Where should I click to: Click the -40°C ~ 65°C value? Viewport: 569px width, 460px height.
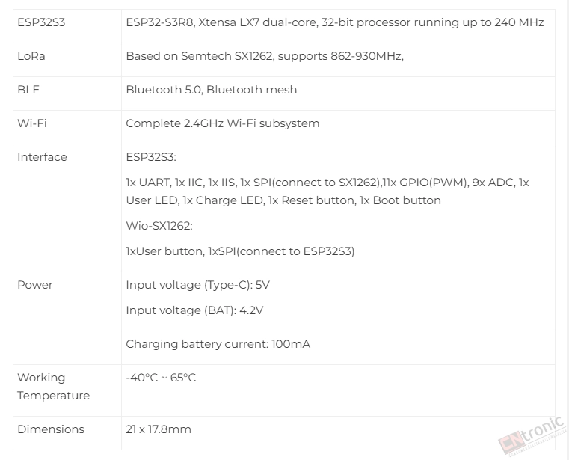(161, 378)
